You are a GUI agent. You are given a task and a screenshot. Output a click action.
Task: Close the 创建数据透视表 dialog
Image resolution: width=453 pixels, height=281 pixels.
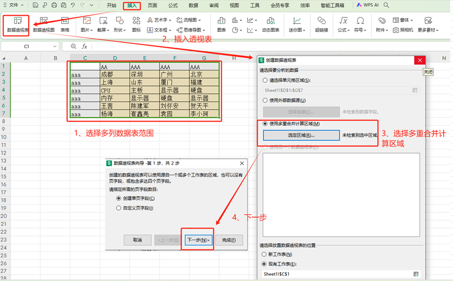click(420, 60)
